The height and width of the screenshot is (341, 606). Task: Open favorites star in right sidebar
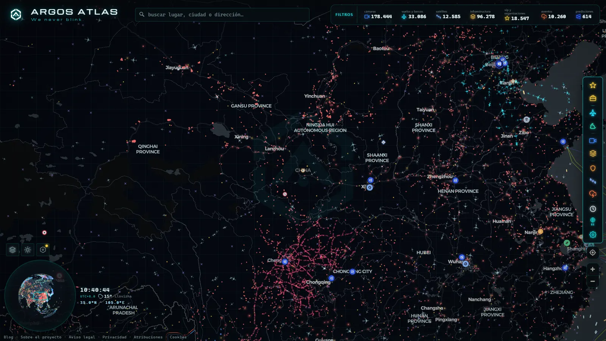tap(593, 85)
